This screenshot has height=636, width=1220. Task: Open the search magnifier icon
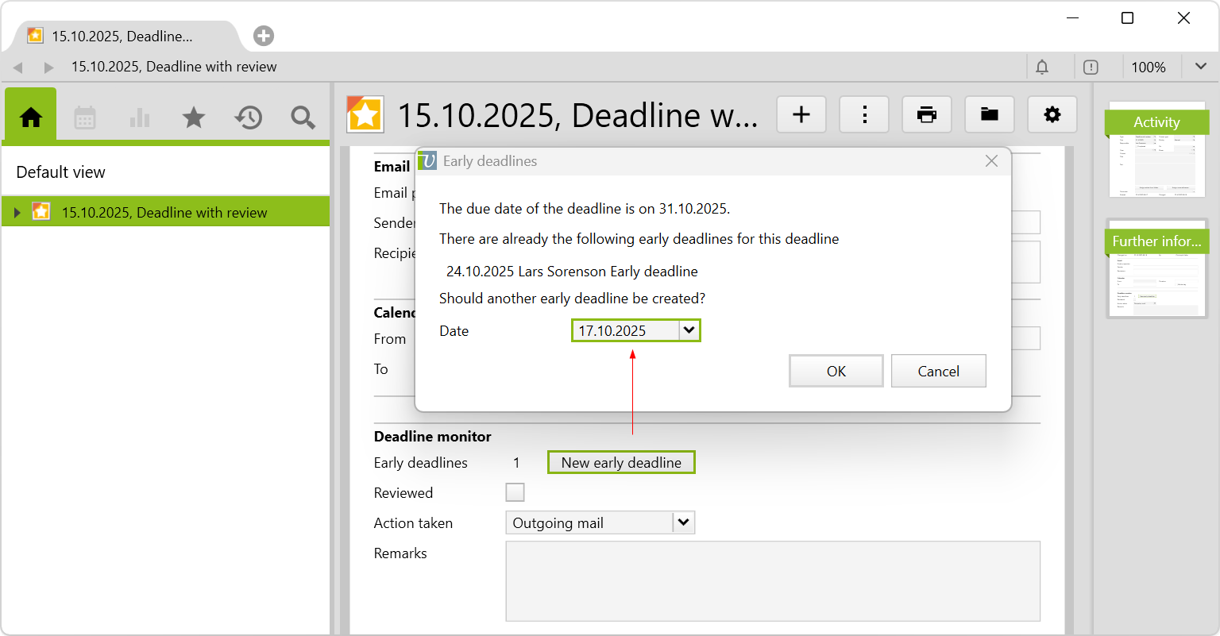click(x=303, y=118)
